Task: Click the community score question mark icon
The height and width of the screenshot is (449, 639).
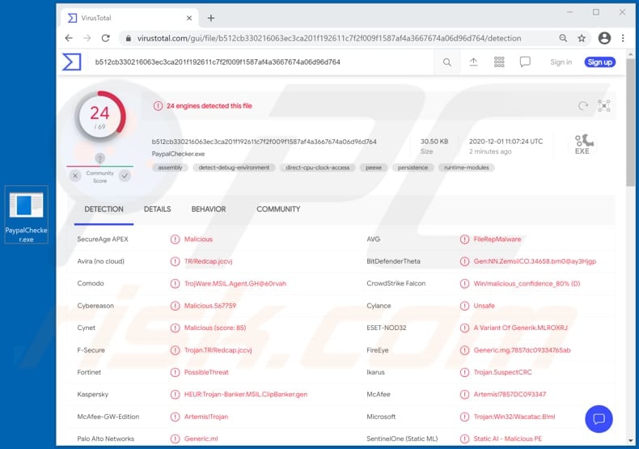Action: pyautogui.click(x=99, y=158)
